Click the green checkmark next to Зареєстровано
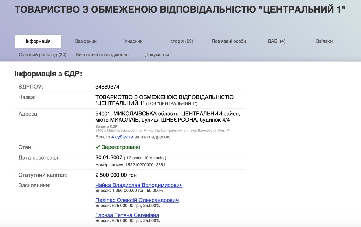This screenshot has height=227, width=361. (98, 147)
